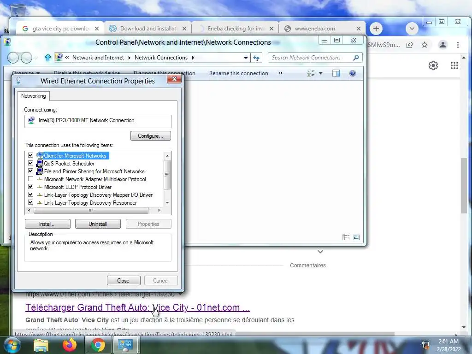The height and width of the screenshot is (354, 472).
Task: Click the list's vertical scroll up arrow
Action: [167, 156]
